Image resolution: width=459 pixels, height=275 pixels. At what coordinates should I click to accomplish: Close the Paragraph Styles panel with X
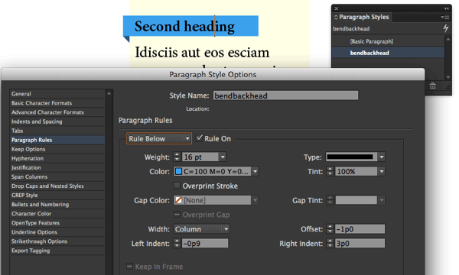337,8
